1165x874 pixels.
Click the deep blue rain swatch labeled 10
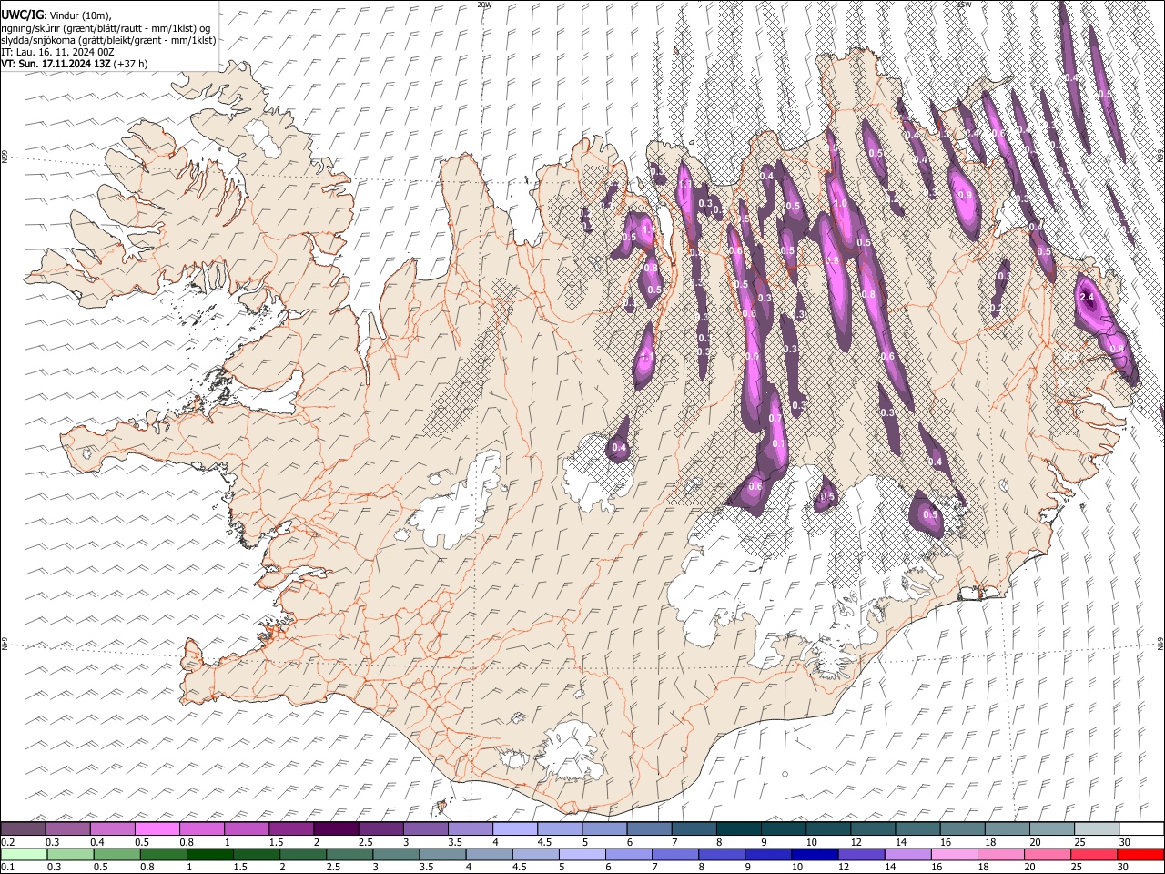point(815,854)
